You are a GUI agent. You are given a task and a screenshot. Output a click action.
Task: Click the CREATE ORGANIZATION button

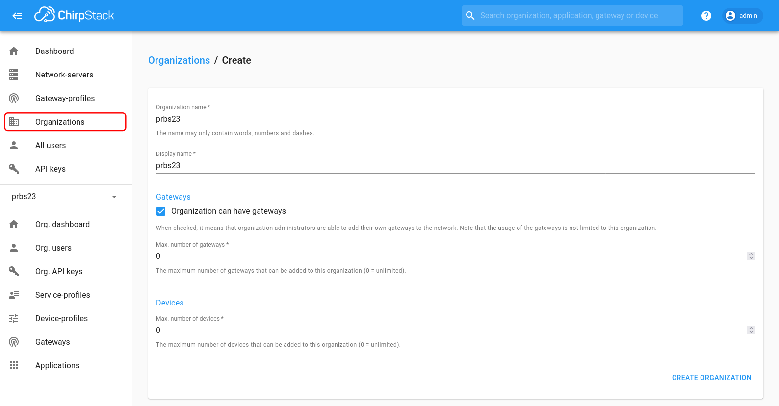coord(711,378)
